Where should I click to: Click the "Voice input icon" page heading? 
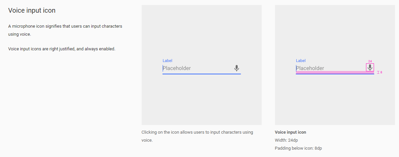point(32,11)
